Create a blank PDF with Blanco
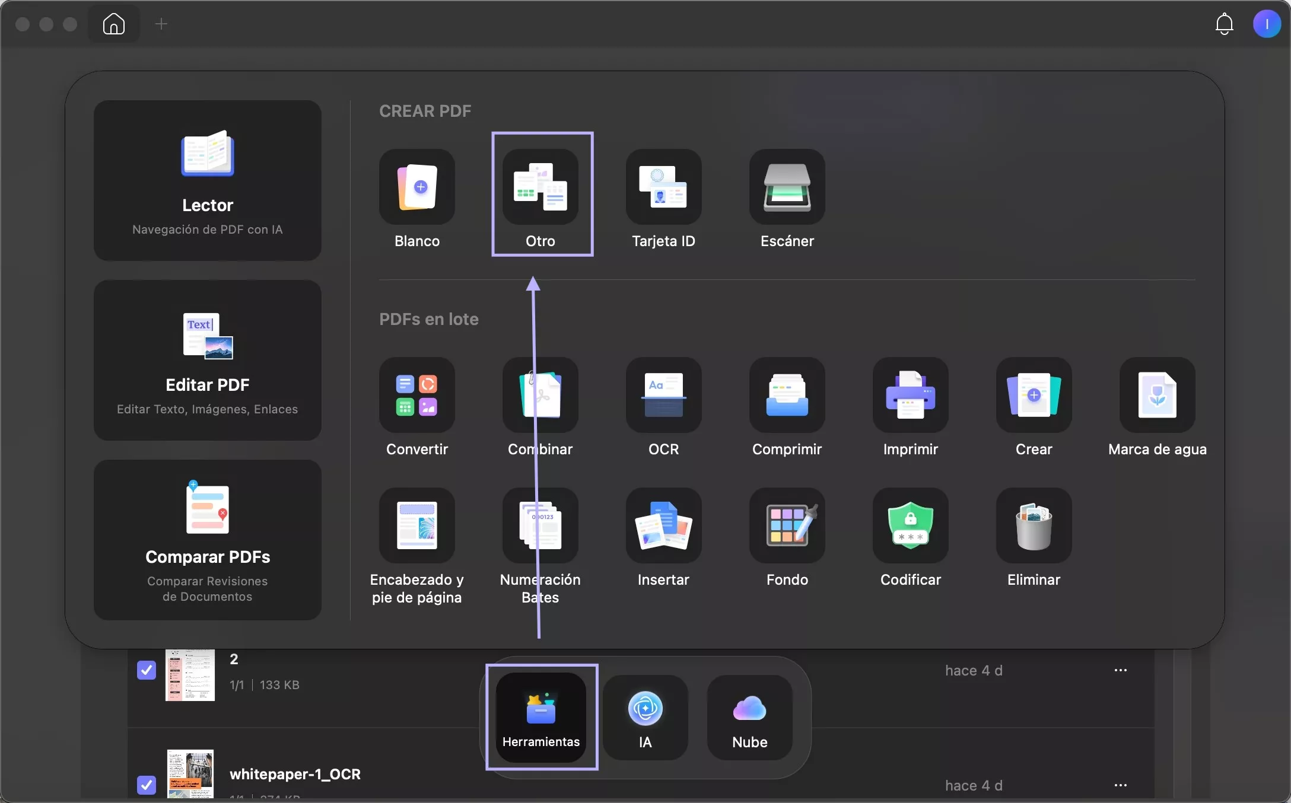This screenshot has width=1291, height=803. click(x=417, y=187)
